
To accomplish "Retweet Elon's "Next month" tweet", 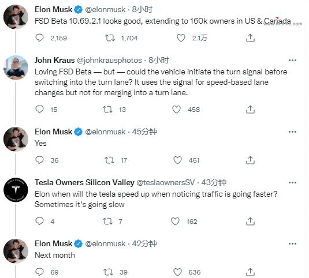I will pos(108,272).
